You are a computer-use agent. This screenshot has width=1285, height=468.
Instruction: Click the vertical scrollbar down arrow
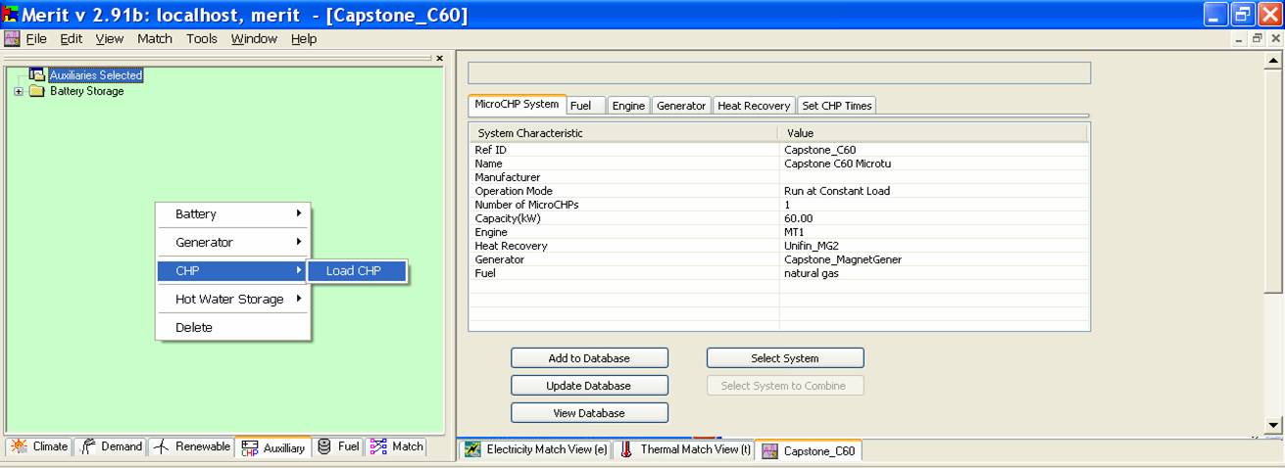tap(1273, 425)
